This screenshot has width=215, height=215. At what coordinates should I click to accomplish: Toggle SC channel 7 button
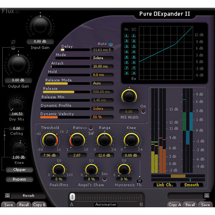134,68
